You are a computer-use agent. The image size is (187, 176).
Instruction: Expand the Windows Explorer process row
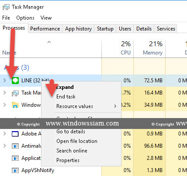pos(5,105)
